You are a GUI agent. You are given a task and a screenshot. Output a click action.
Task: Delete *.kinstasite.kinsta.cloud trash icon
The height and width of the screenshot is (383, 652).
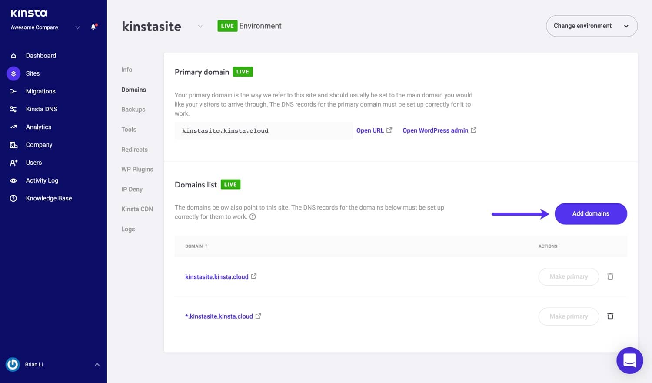610,316
